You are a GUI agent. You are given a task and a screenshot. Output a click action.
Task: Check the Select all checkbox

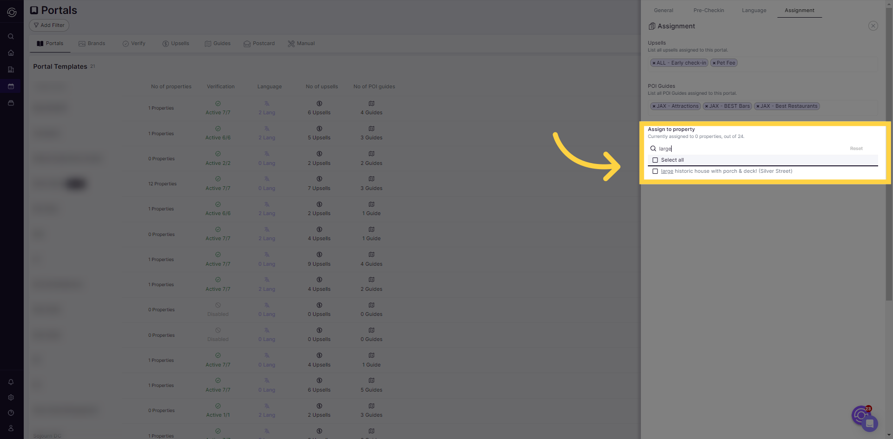[x=655, y=160]
